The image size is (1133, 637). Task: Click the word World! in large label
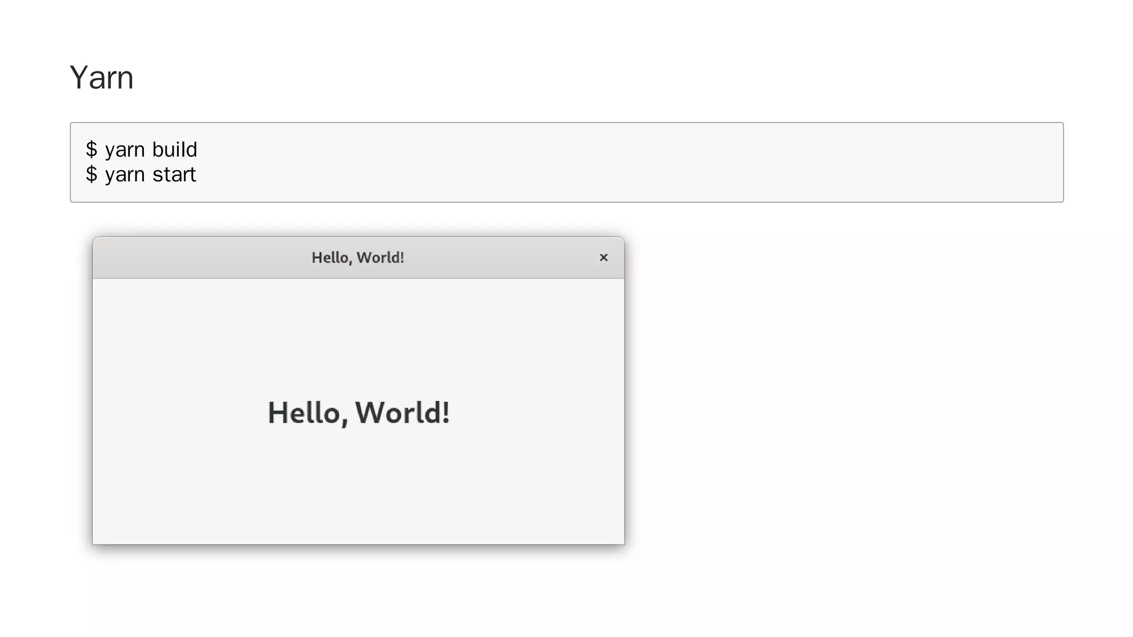pyautogui.click(x=402, y=413)
